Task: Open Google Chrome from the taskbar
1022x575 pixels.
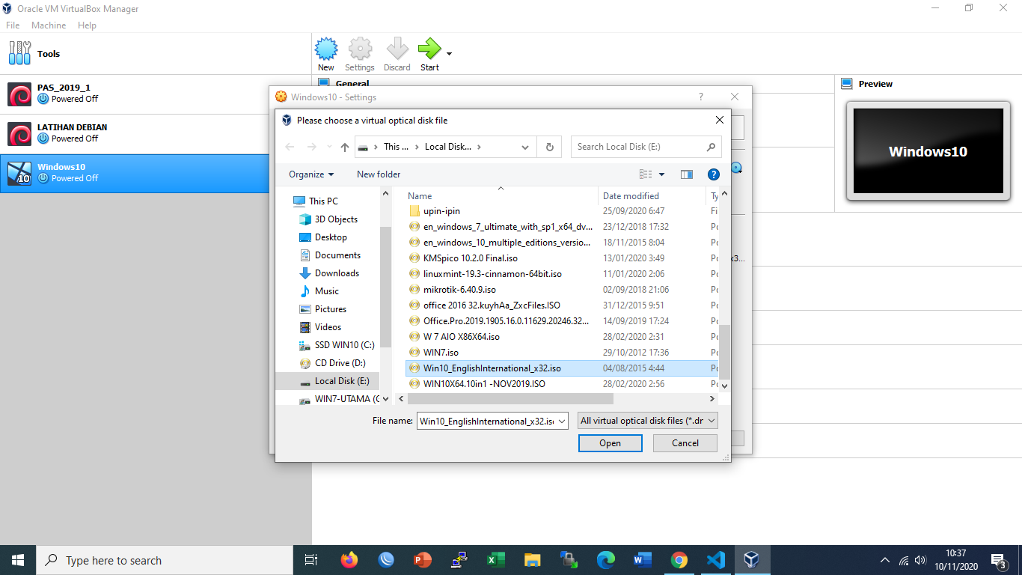Action: point(679,560)
